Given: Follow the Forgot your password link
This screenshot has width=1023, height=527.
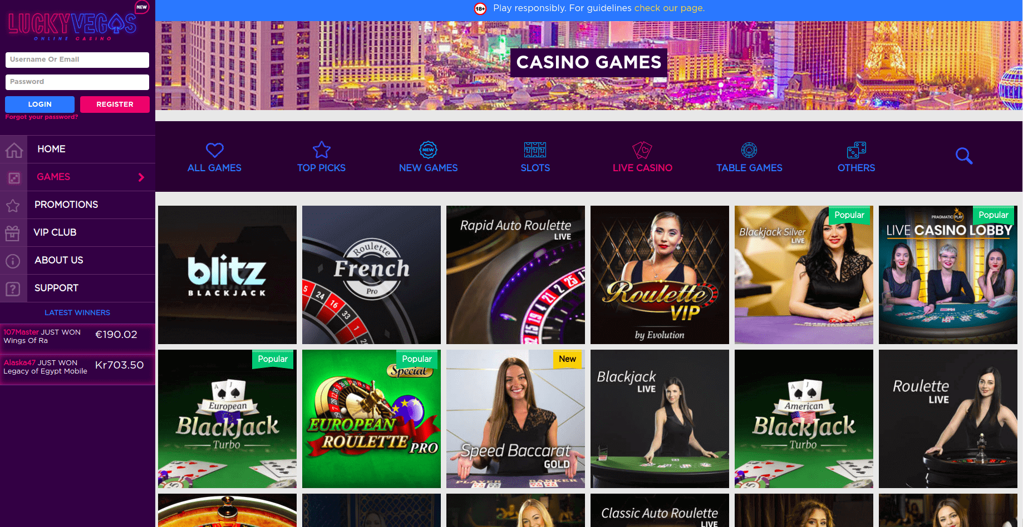Looking at the screenshot, I should click(x=42, y=117).
